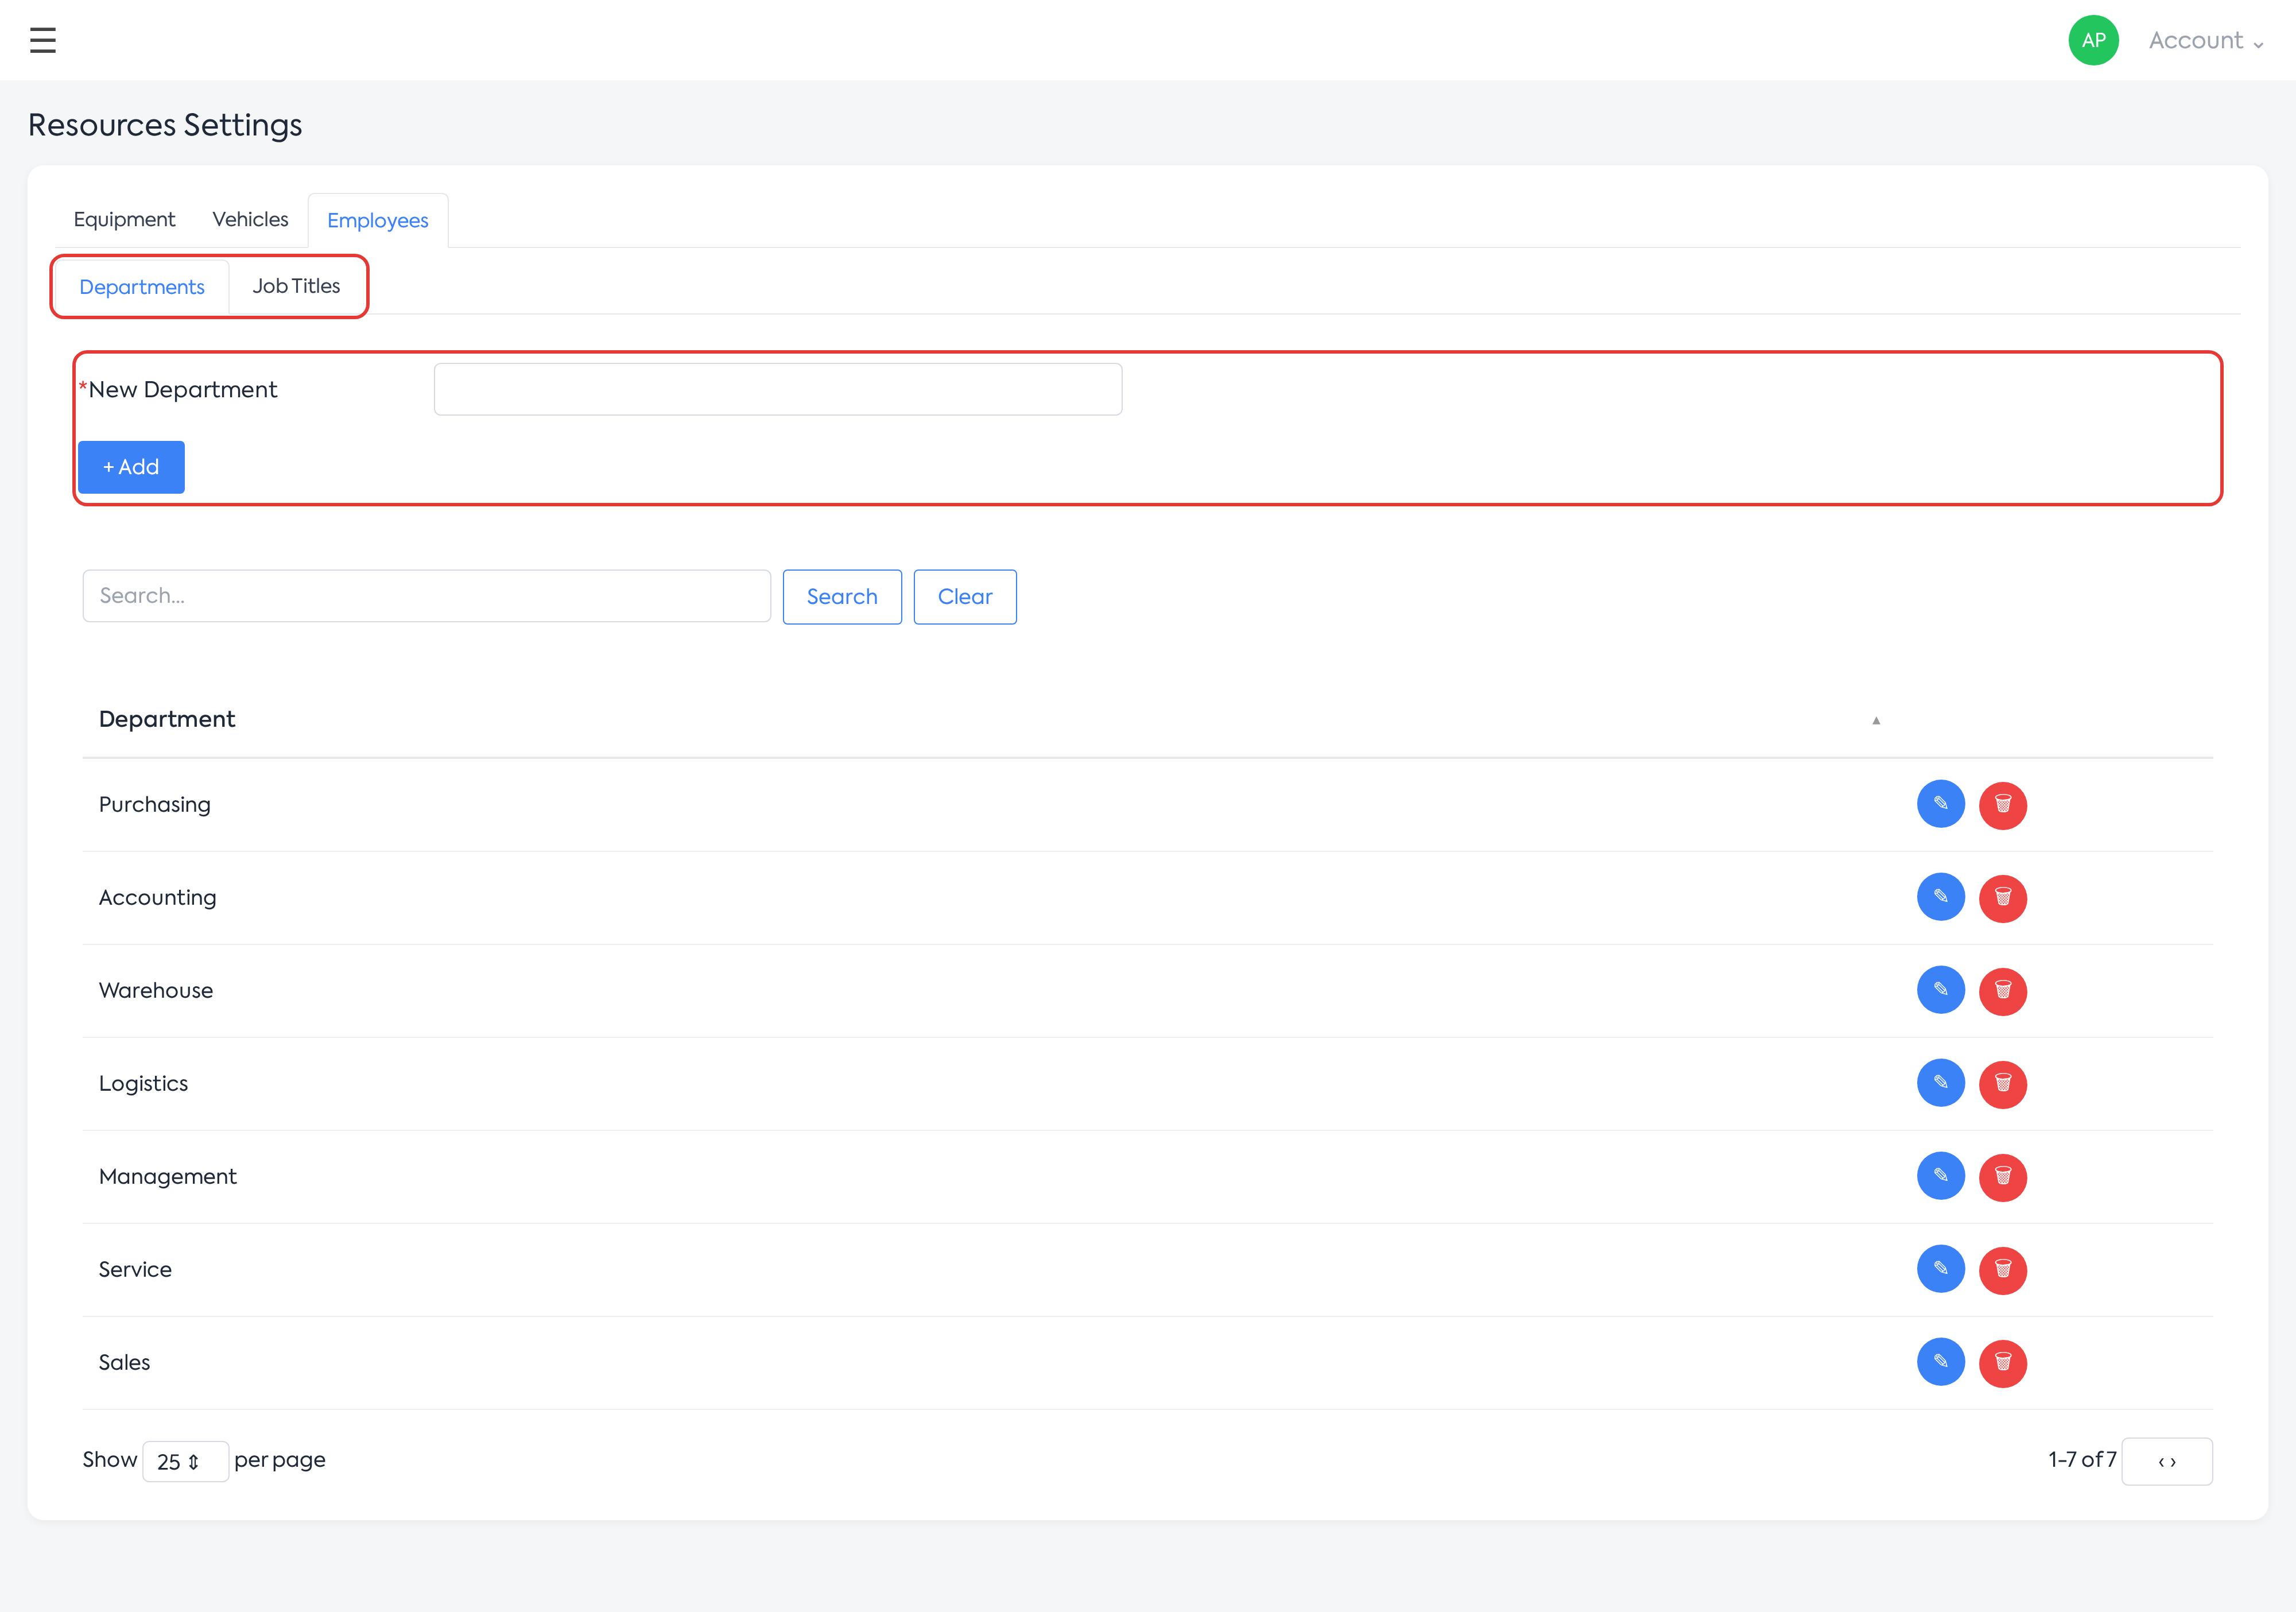This screenshot has width=2296, height=1612.
Task: Focus the Search text box
Action: point(426,596)
